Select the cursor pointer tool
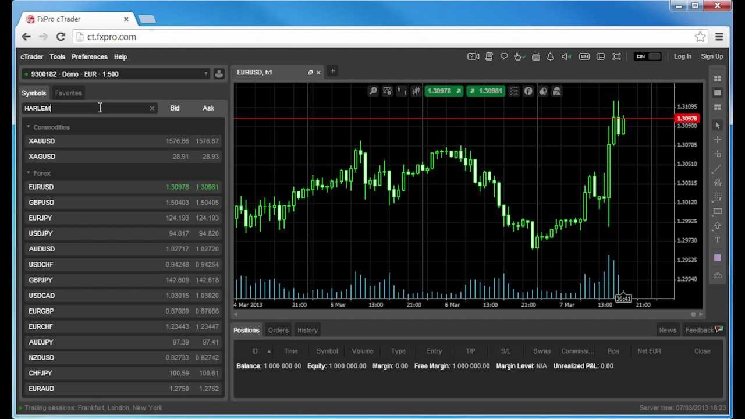The image size is (745, 419). 717,126
